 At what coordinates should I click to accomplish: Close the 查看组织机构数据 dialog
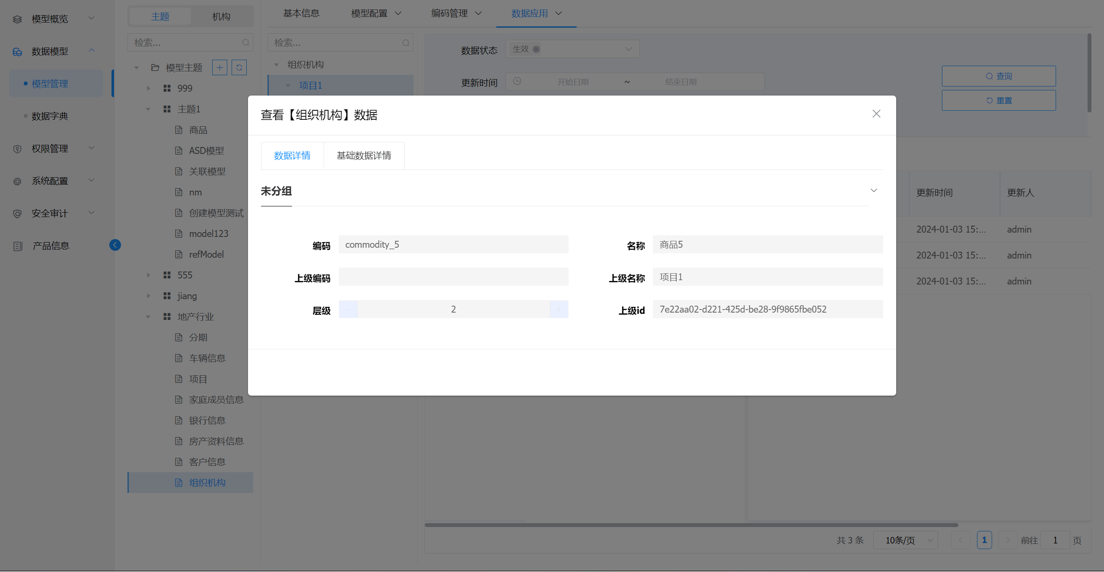pos(876,114)
